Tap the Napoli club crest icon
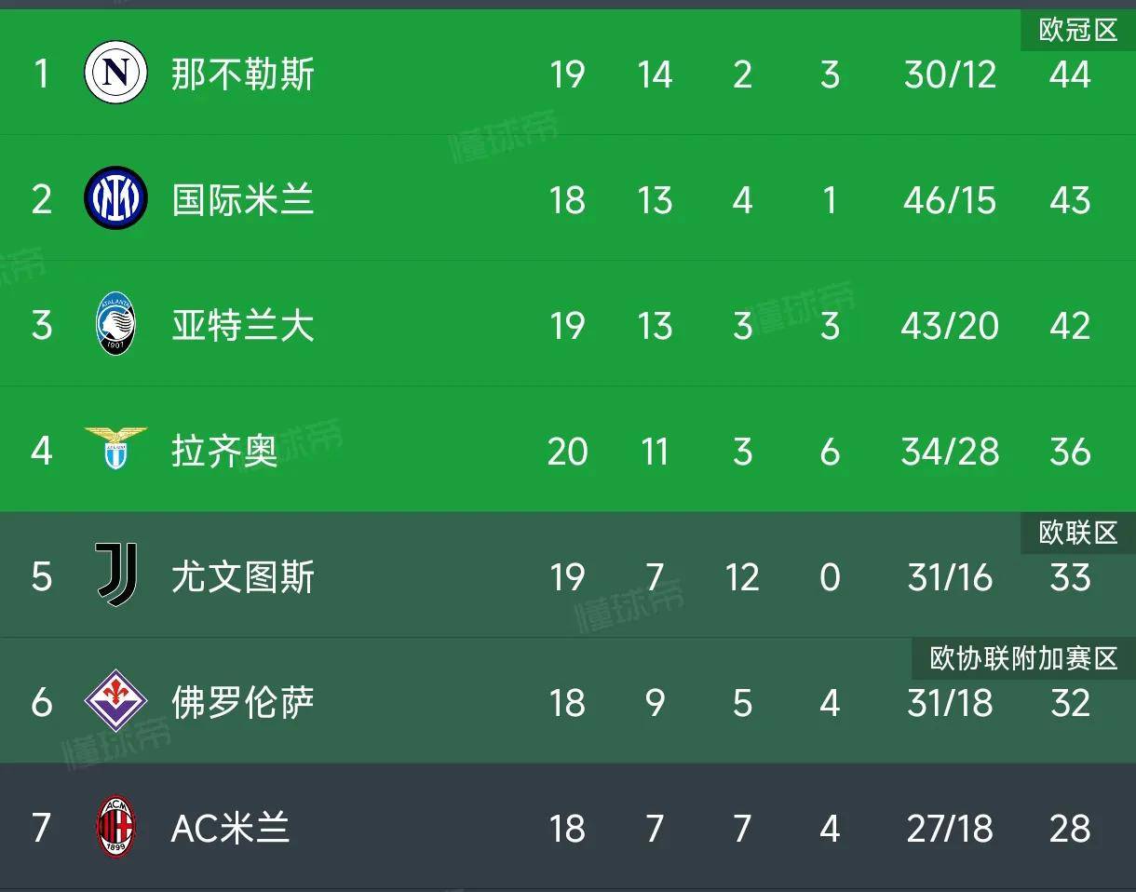 [x=116, y=74]
